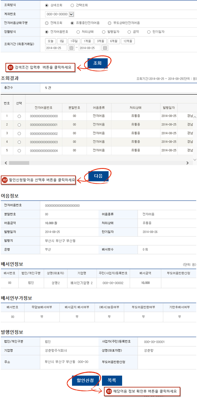This screenshot has height=399, width=197.
Task: Click issuer registration number 000-00-00001
Action: [154, 342]
